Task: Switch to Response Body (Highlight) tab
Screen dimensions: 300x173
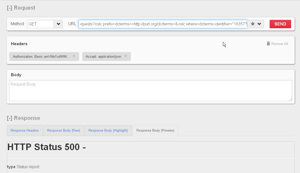Action: (108, 131)
